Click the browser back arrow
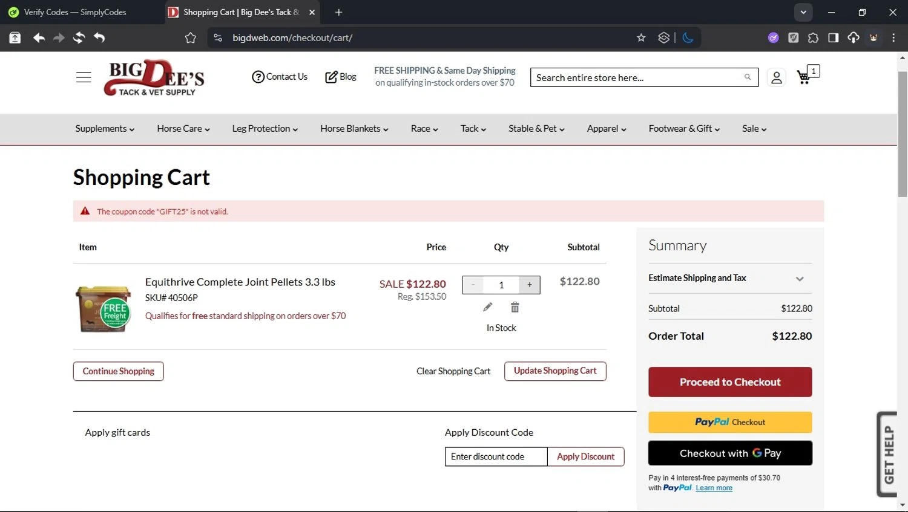Viewport: 908px width, 512px height. (x=39, y=37)
